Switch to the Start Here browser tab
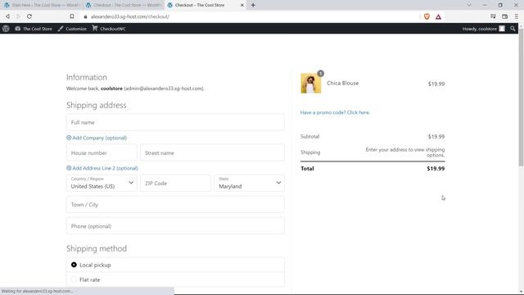 pyautogui.click(x=42, y=5)
